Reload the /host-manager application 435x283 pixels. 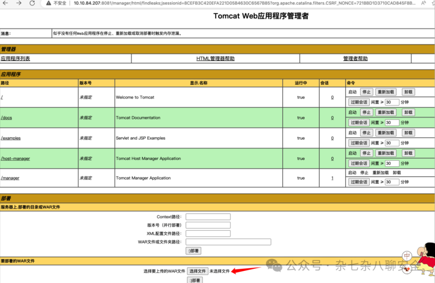pos(385,153)
